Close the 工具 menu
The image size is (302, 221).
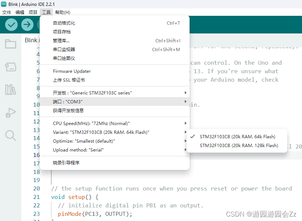click(46, 13)
